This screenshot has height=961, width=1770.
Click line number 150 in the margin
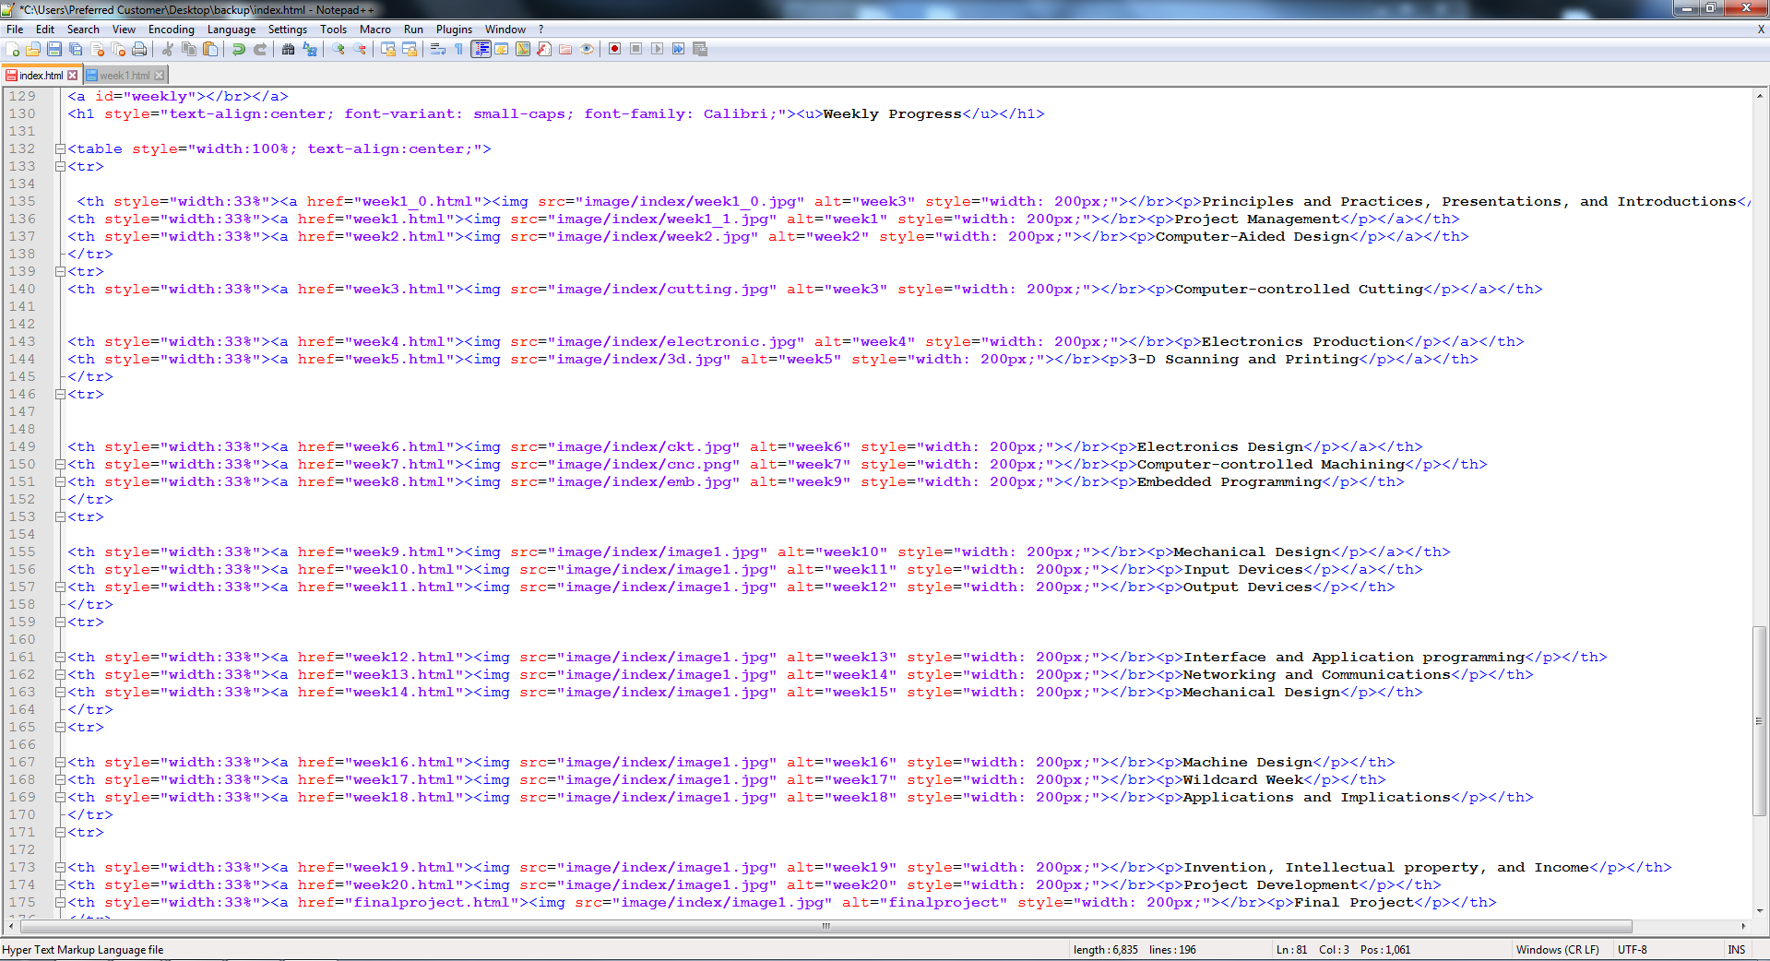(22, 464)
